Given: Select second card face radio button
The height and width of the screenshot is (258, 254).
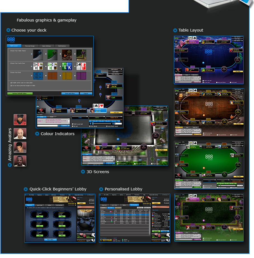Looking at the screenshot, I should [x=46, y=66].
